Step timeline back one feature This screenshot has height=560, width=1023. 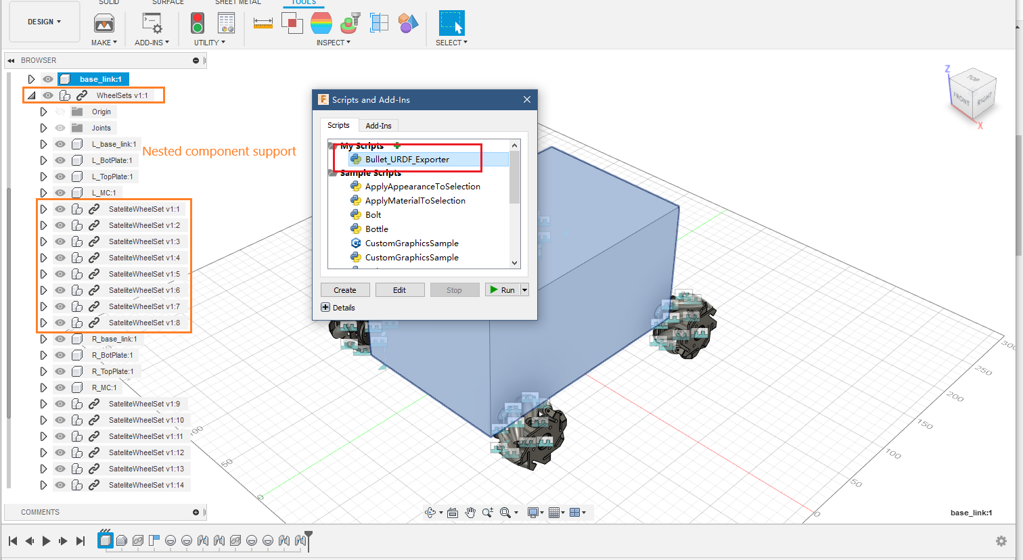[30, 541]
